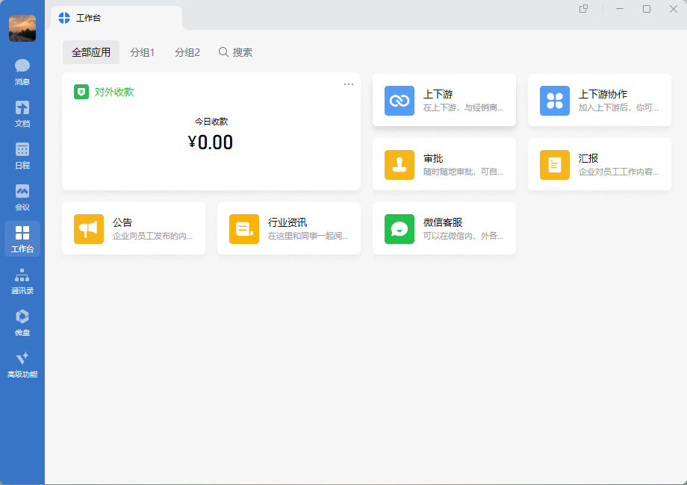
Task: Open the 行业资讯 app card
Action: (x=289, y=228)
